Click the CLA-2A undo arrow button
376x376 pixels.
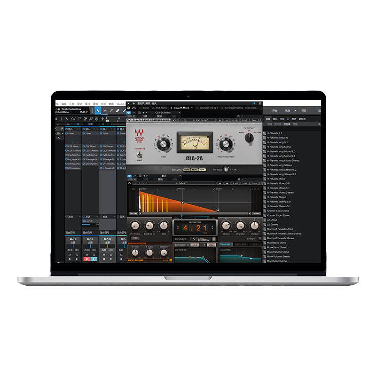pyautogui.click(x=174, y=120)
